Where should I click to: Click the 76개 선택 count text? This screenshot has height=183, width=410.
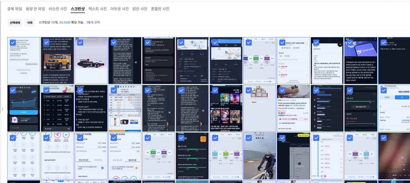point(93,22)
